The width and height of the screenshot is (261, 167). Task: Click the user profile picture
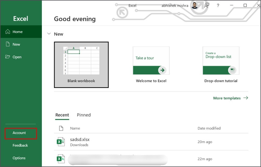pyautogui.click(x=195, y=5)
